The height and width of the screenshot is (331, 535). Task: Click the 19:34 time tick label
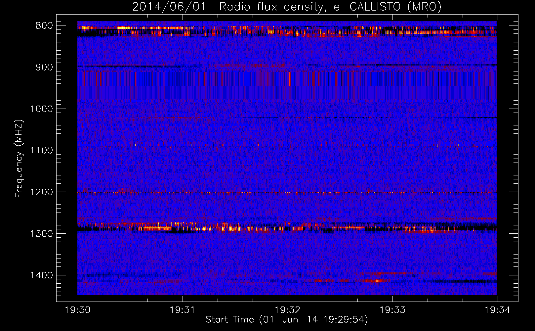(498, 310)
